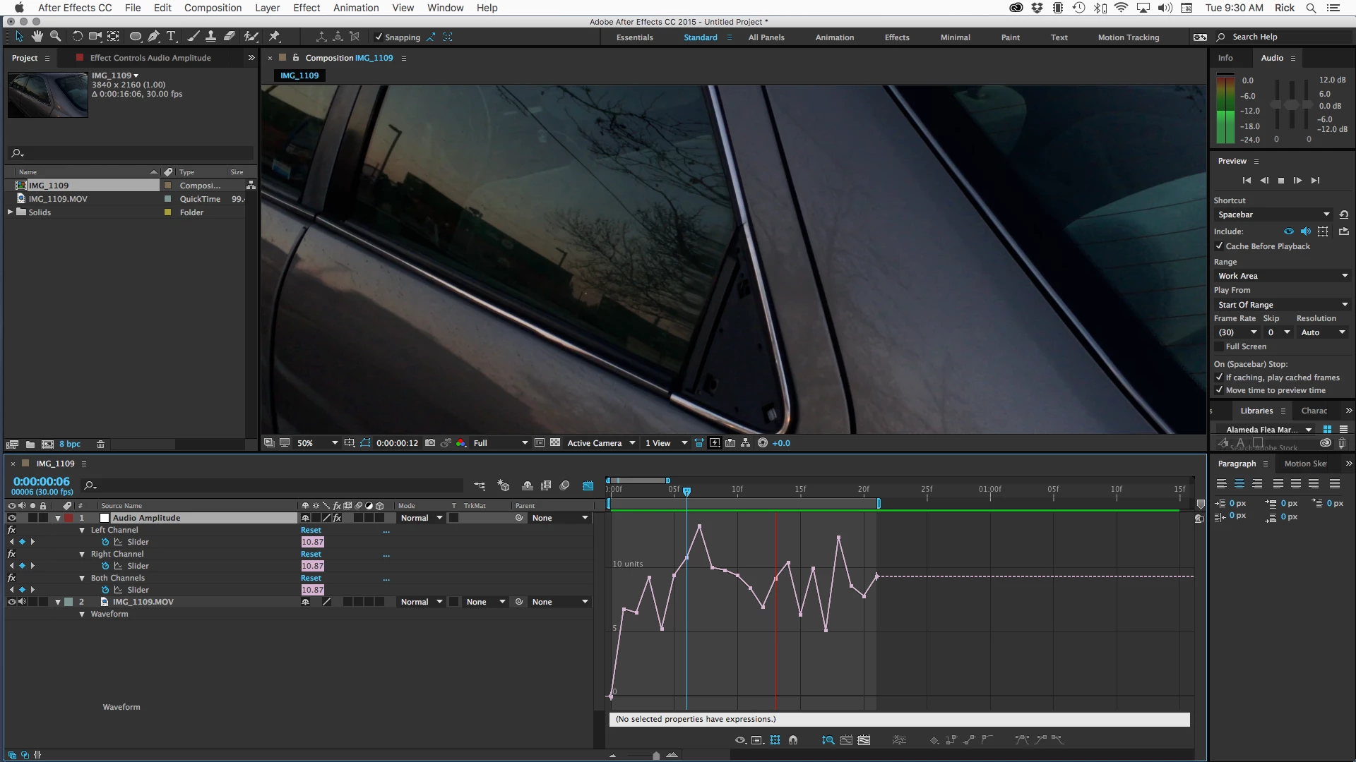Pick the Puppet Pin tool

coord(275,37)
